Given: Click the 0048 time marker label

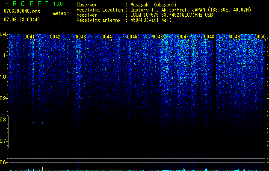Looking at the screenshot, I should (209, 37).
